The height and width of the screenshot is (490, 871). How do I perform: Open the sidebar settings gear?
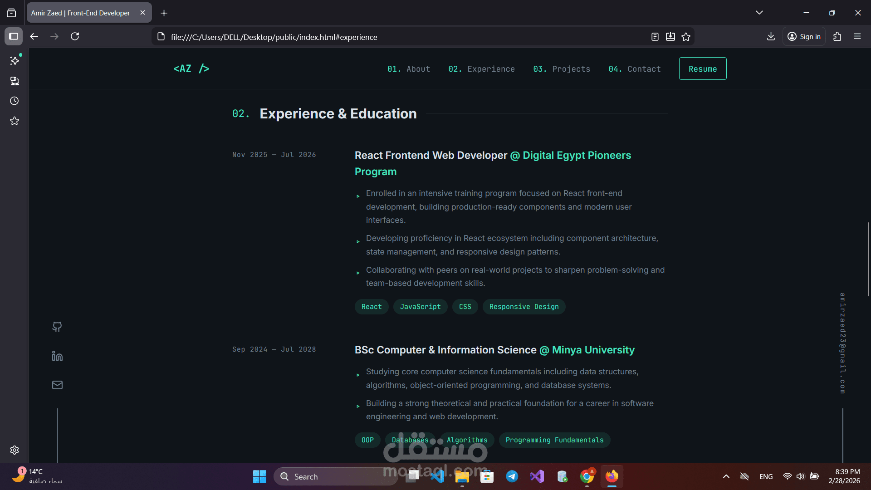coord(14,450)
